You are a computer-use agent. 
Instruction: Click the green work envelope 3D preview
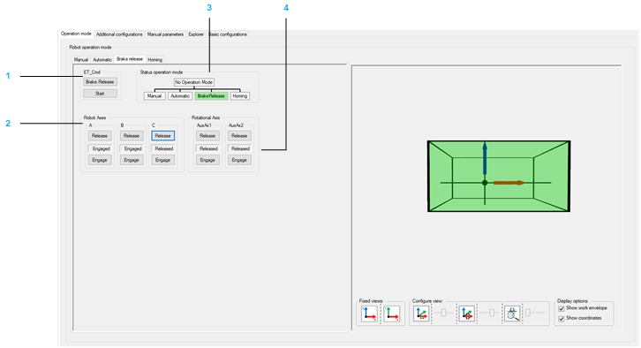(499, 177)
